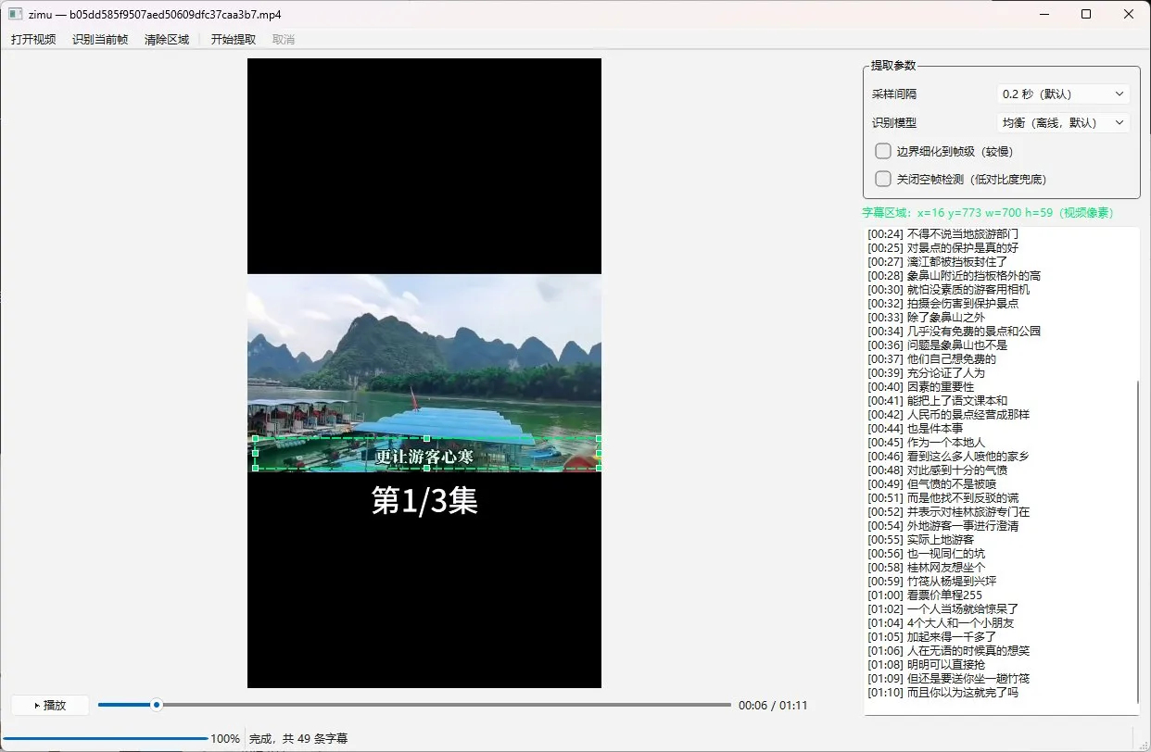Click the video seek slider handle
Screen dimensions: 1151x752
[x=157, y=705]
